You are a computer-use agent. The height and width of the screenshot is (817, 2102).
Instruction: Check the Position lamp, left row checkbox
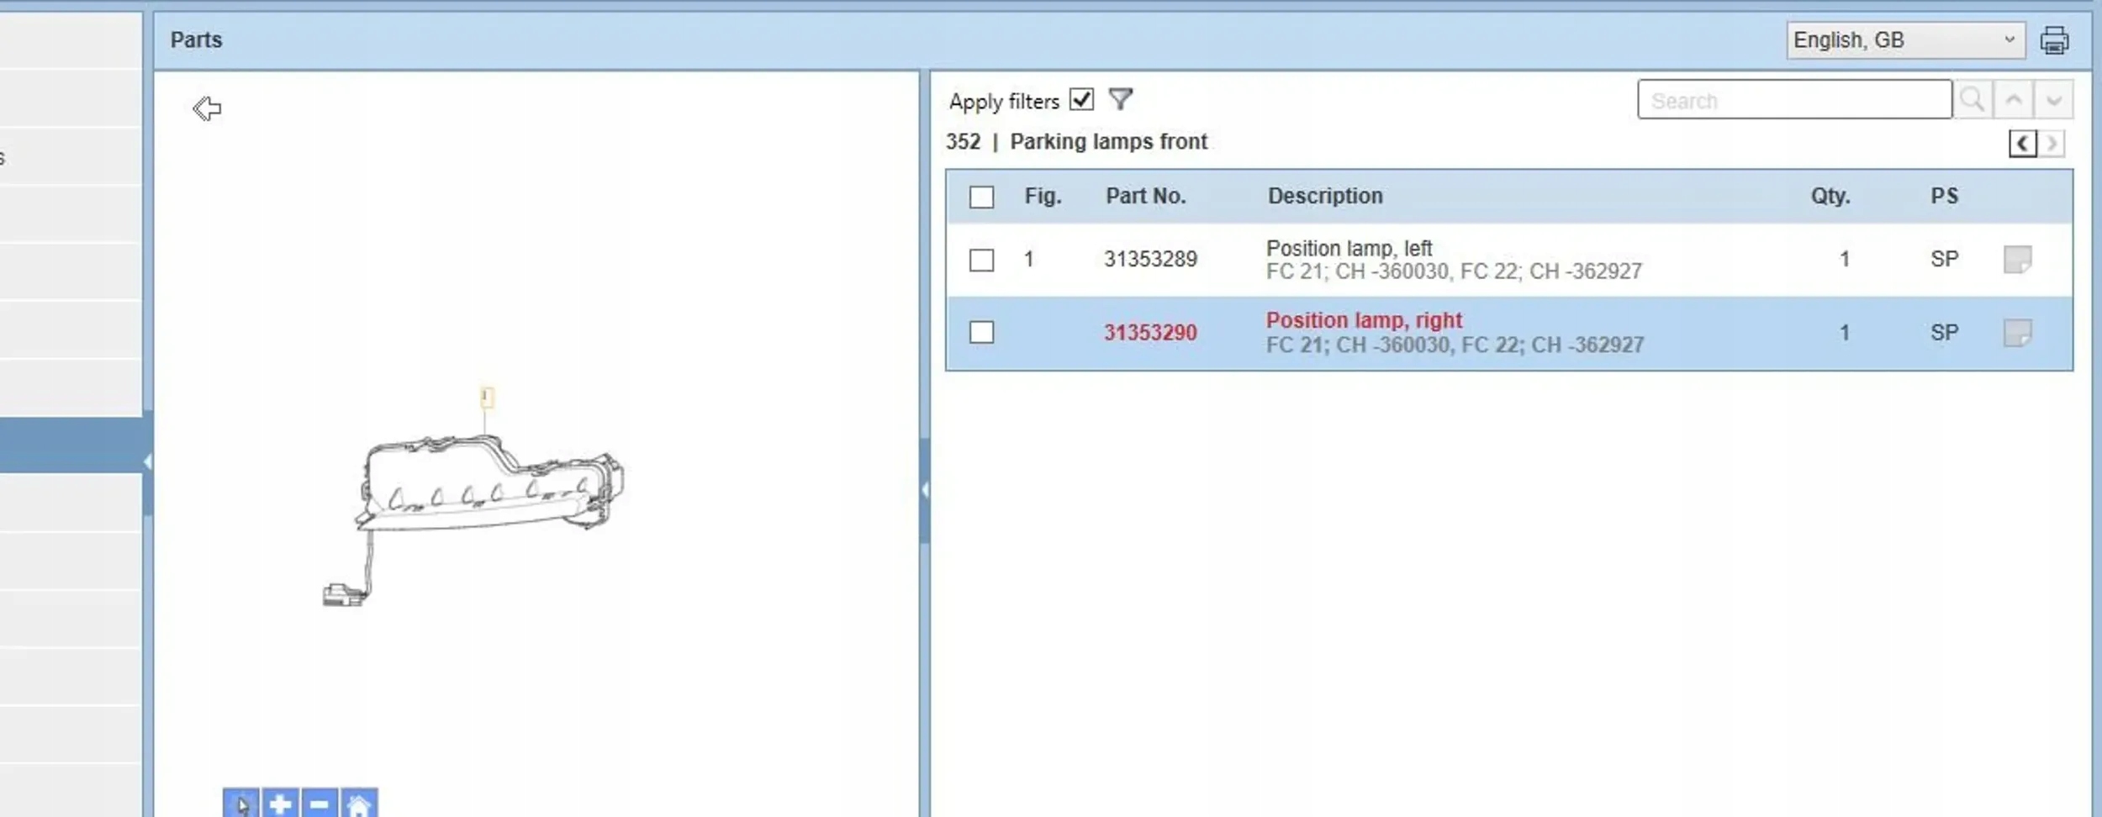tap(981, 260)
